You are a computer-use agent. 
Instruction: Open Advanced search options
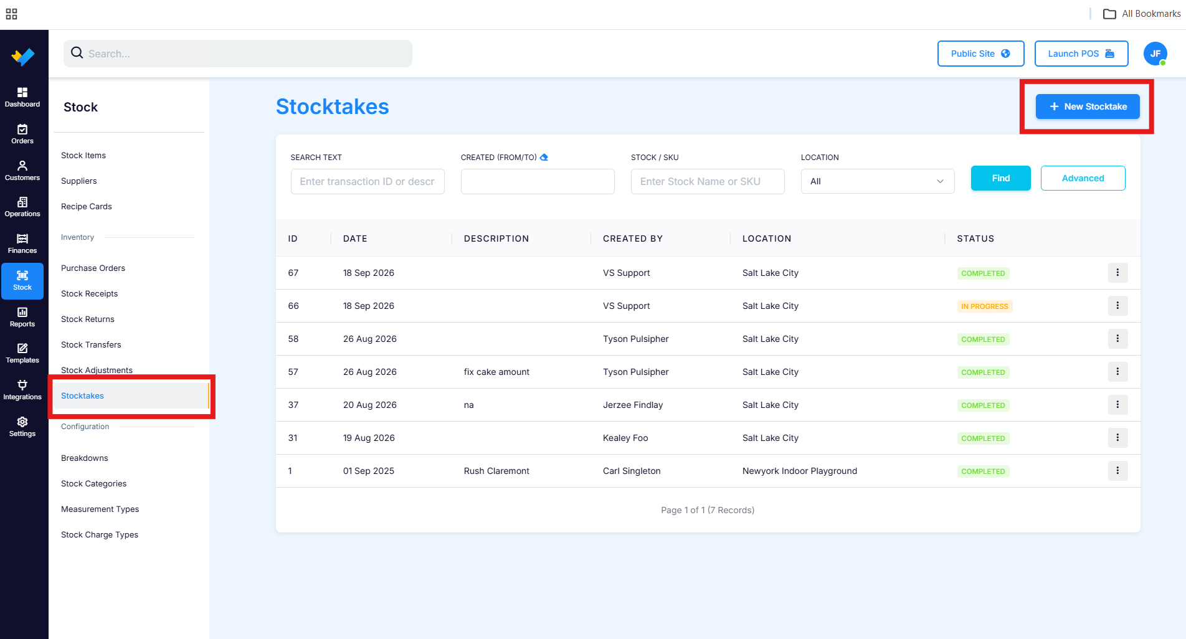point(1083,178)
